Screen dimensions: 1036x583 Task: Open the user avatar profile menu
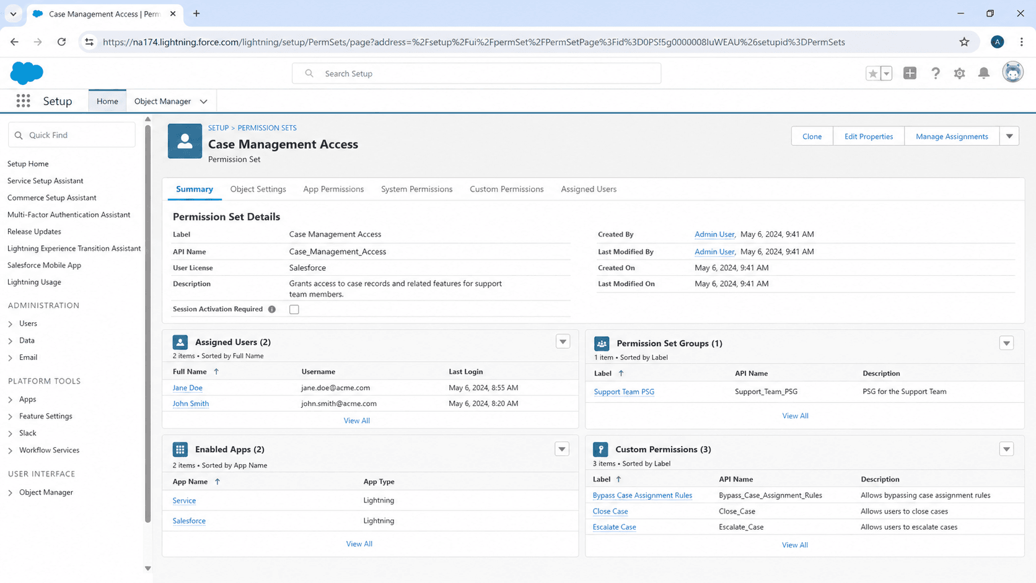point(1012,72)
